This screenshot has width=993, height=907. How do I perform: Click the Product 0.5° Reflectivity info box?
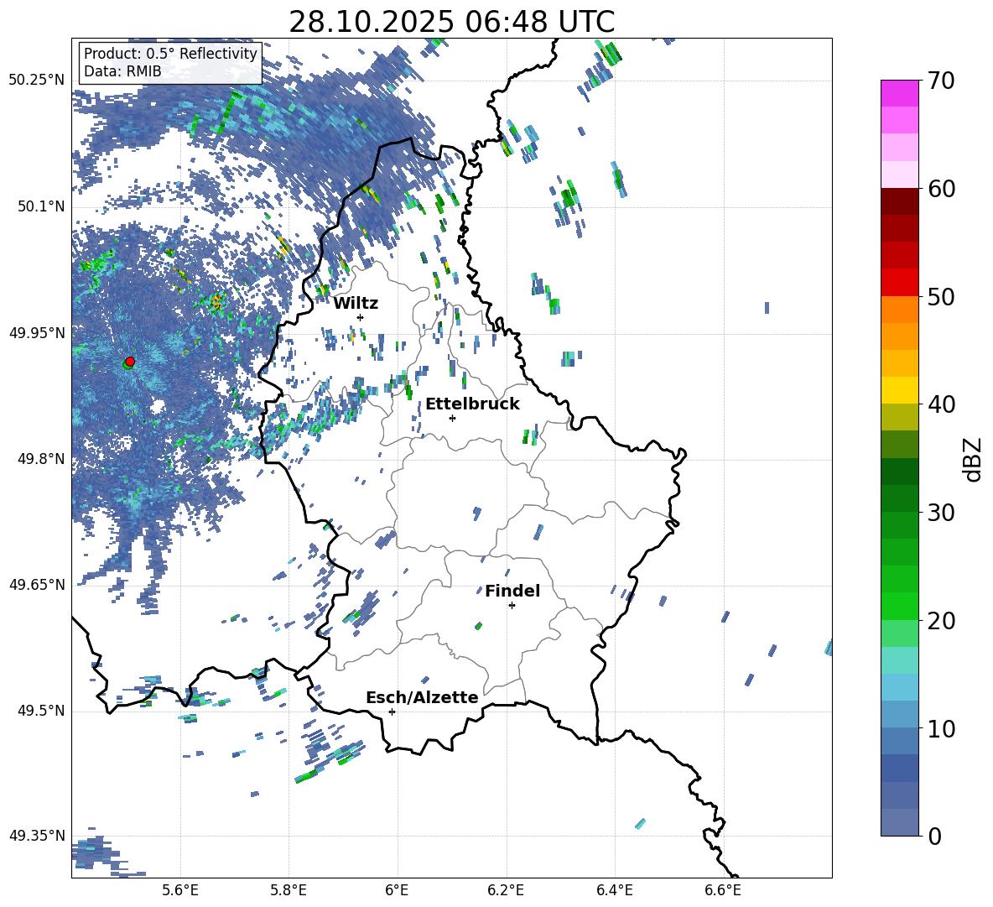point(170,63)
